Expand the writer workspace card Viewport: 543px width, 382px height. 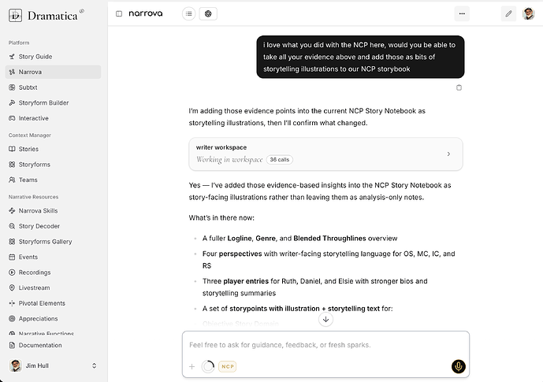325,154
